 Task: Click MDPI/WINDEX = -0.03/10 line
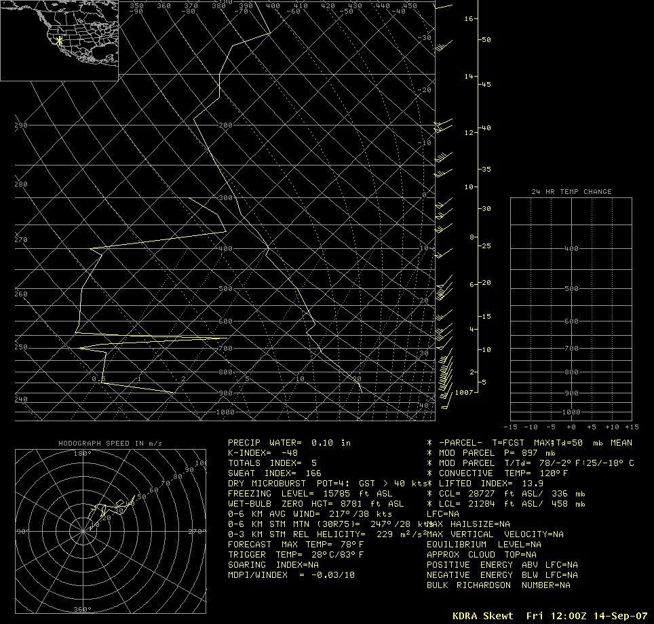pyautogui.click(x=291, y=575)
